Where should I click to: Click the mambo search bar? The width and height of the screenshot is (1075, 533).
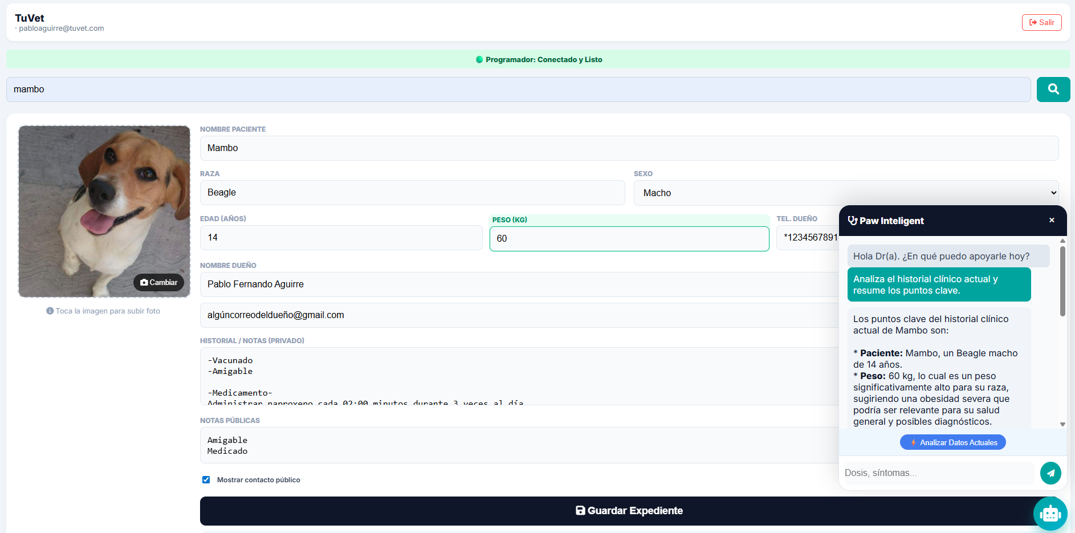518,89
